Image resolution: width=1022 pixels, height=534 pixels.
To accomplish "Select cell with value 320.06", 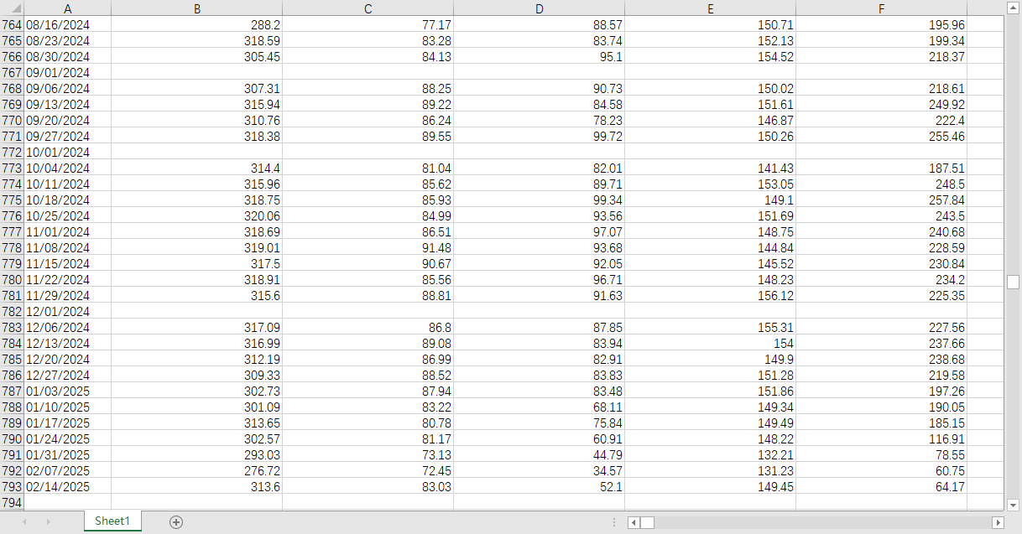I will point(196,216).
